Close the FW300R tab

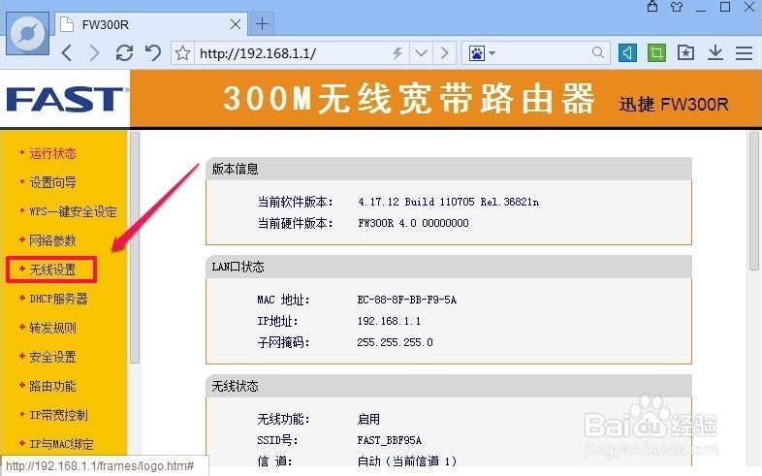click(x=236, y=24)
